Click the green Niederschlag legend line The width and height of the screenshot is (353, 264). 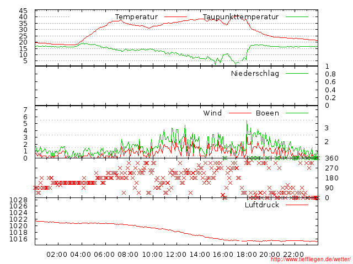pos(297,73)
